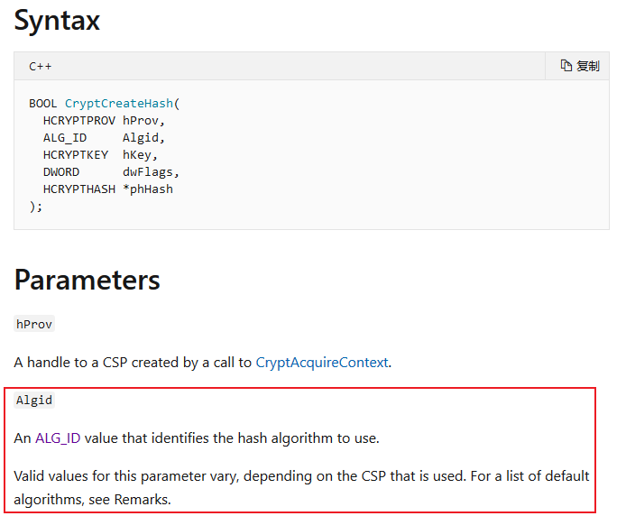Click the 复制 copy button label
626x516 pixels.
[x=588, y=66]
